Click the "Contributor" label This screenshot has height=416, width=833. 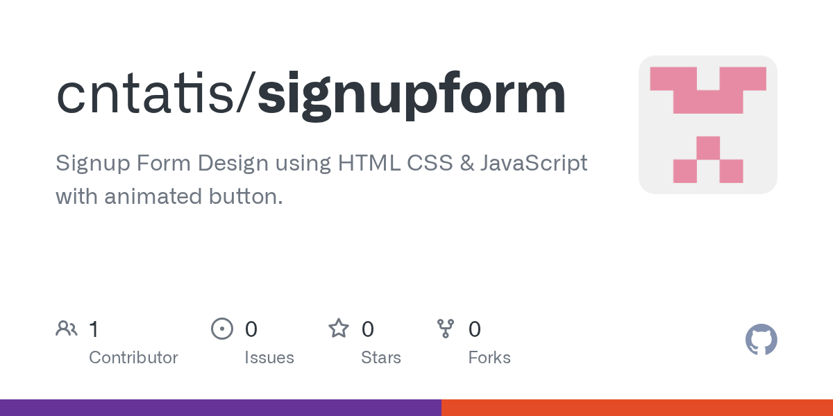tap(133, 358)
